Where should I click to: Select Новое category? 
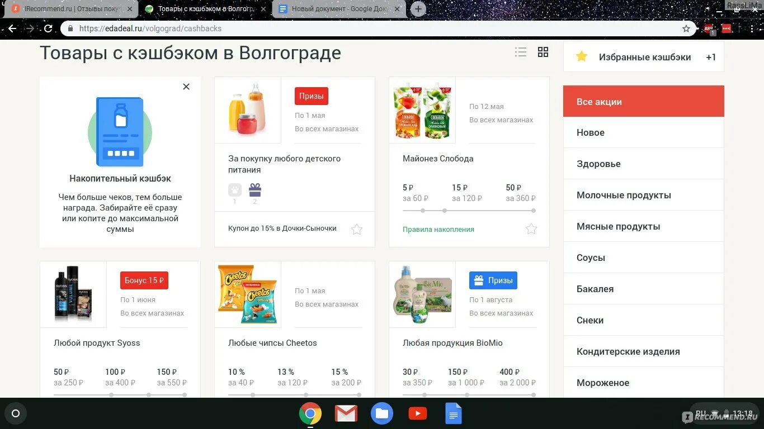[643, 132]
